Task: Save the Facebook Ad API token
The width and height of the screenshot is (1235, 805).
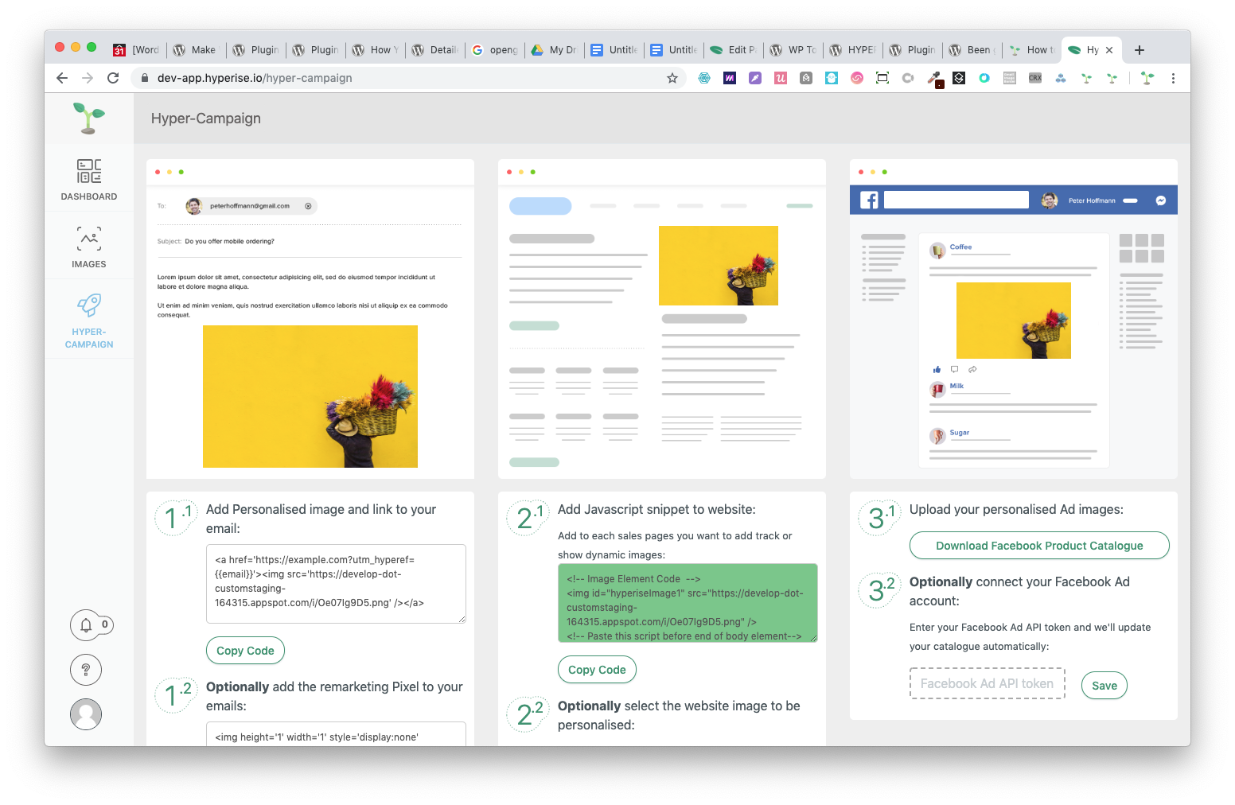Action: click(x=1104, y=686)
